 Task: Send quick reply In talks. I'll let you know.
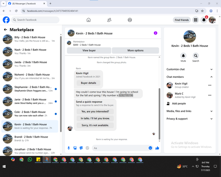[95, 119]
